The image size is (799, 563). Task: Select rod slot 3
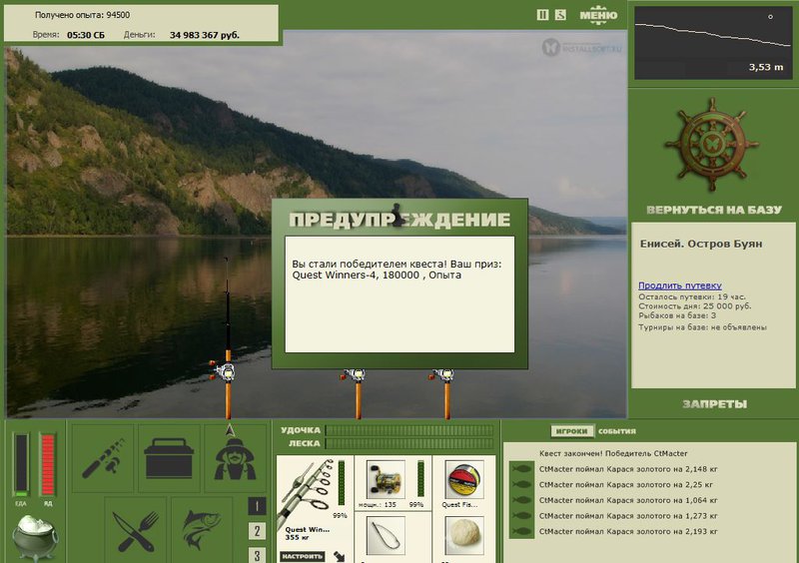tap(257, 555)
